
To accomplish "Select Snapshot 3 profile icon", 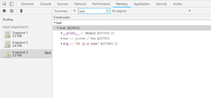I will coord(7,54).
